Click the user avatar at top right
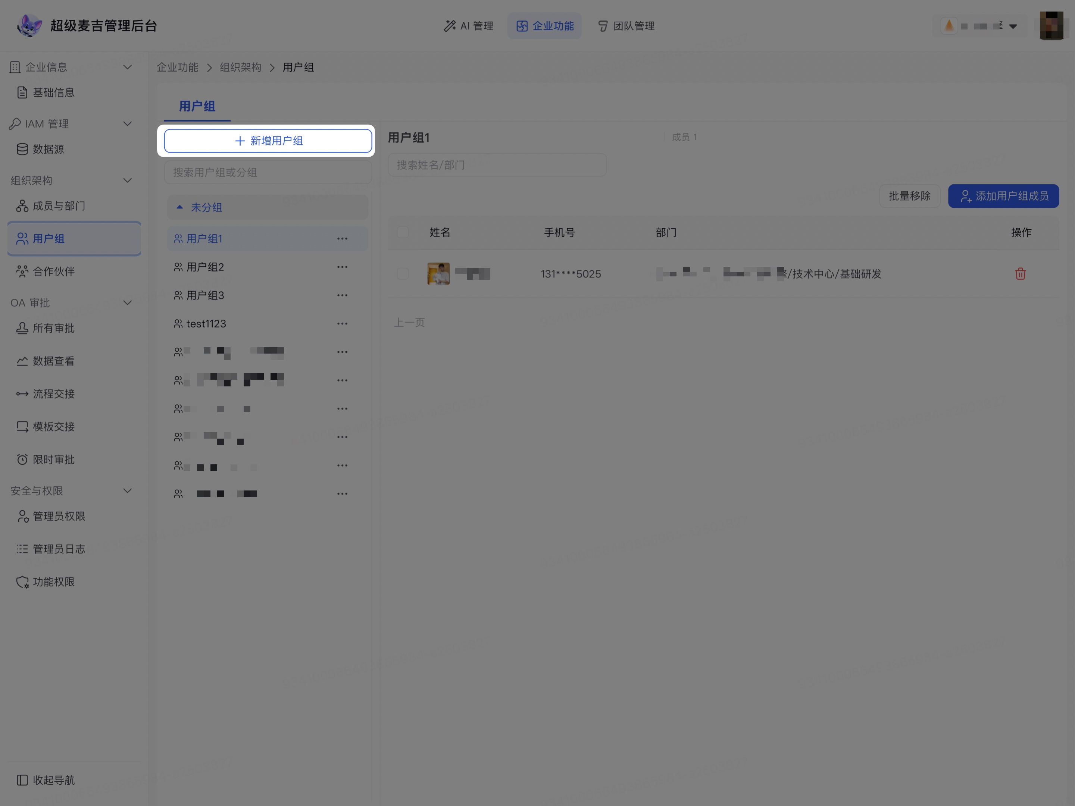Screen dimensions: 1075x806 click(1051, 26)
